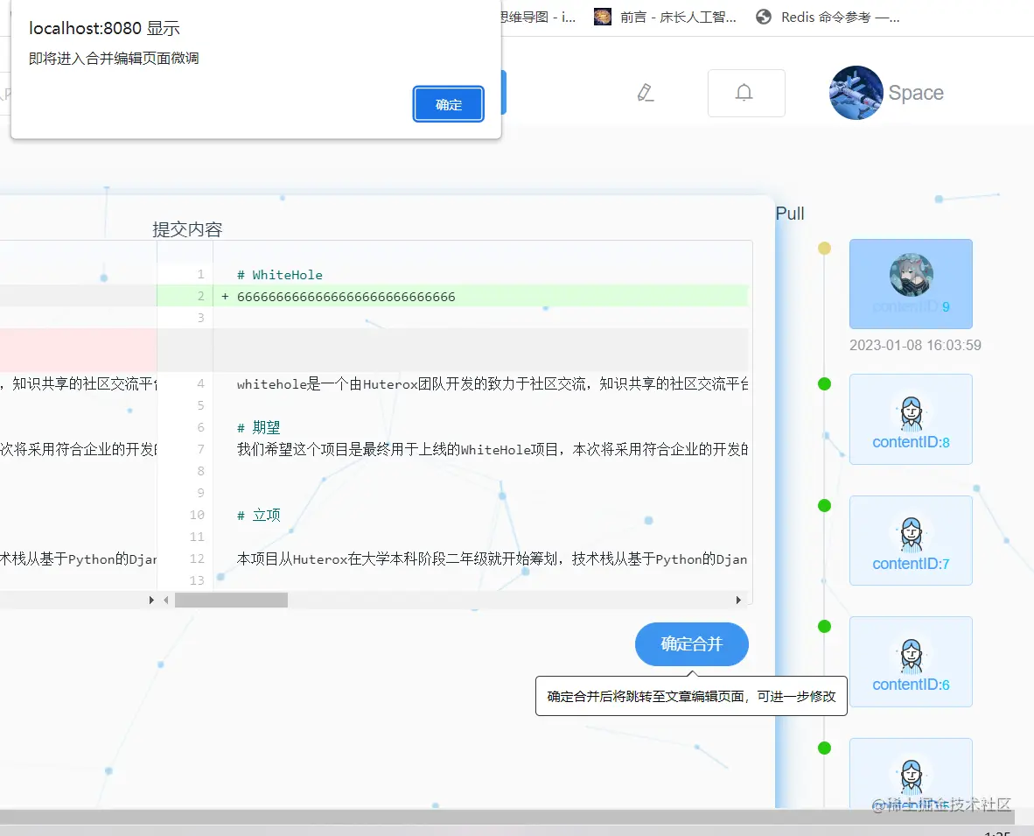Open the Space profile avatar
This screenshot has width=1034, height=836.
point(856,93)
